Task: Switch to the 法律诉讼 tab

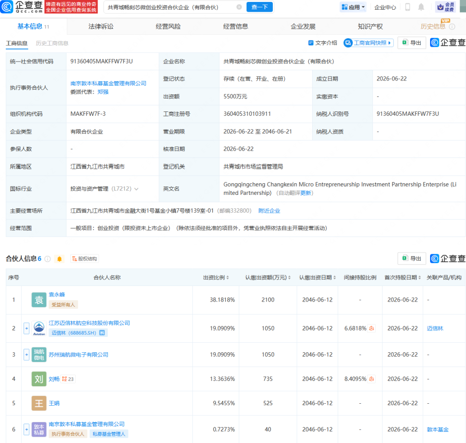Action: pos(101,26)
